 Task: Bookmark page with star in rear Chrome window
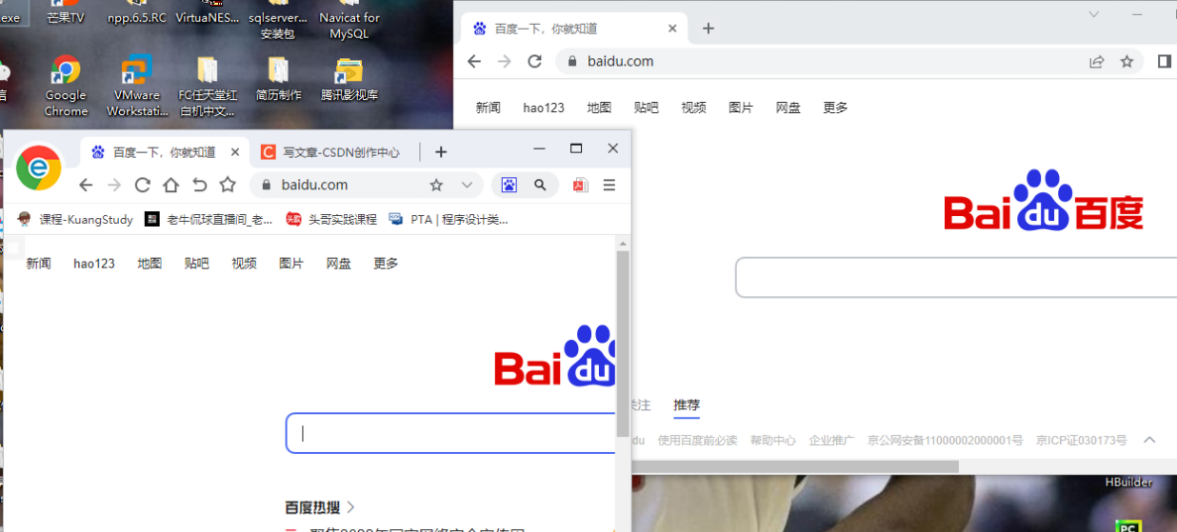(x=1127, y=61)
